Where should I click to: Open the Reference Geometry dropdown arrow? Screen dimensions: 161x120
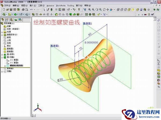tap(101, 14)
